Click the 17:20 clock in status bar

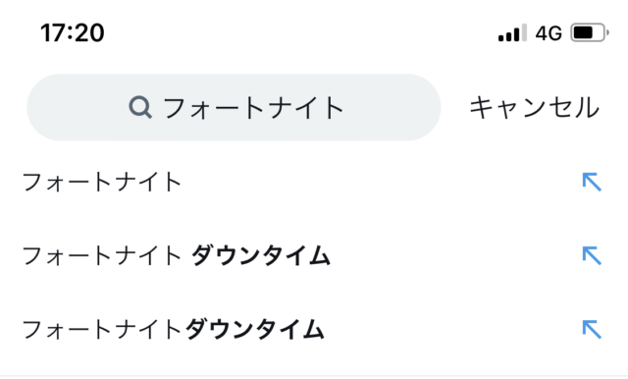pos(73,32)
